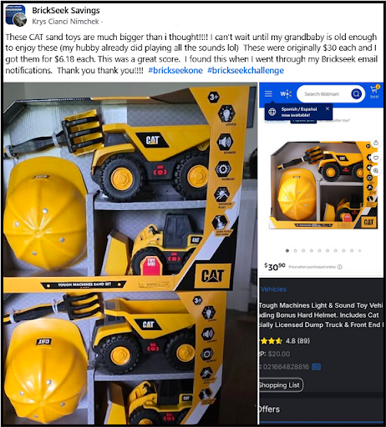Click the price info circle icon
The width and height of the screenshot is (386, 427).
coord(340,267)
